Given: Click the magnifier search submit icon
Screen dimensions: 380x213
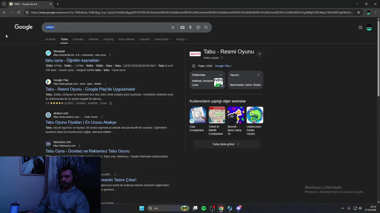Looking at the screenshot, I should point(206,27).
